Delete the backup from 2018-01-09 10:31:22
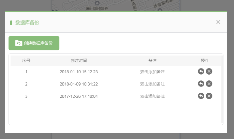Viewport: 234px width, 139px height. pyautogui.click(x=209, y=83)
